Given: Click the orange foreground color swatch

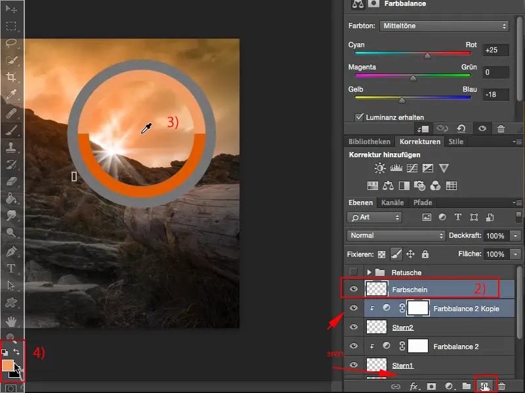Looking at the screenshot, I should 9,365.
